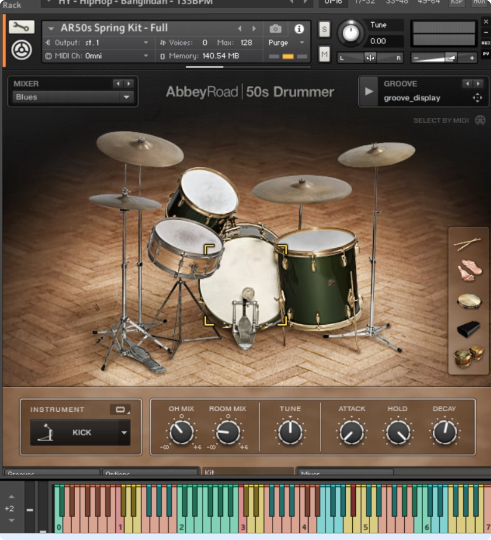Click the instrument volume slider
This screenshot has width=491, height=540.
coord(444,58)
